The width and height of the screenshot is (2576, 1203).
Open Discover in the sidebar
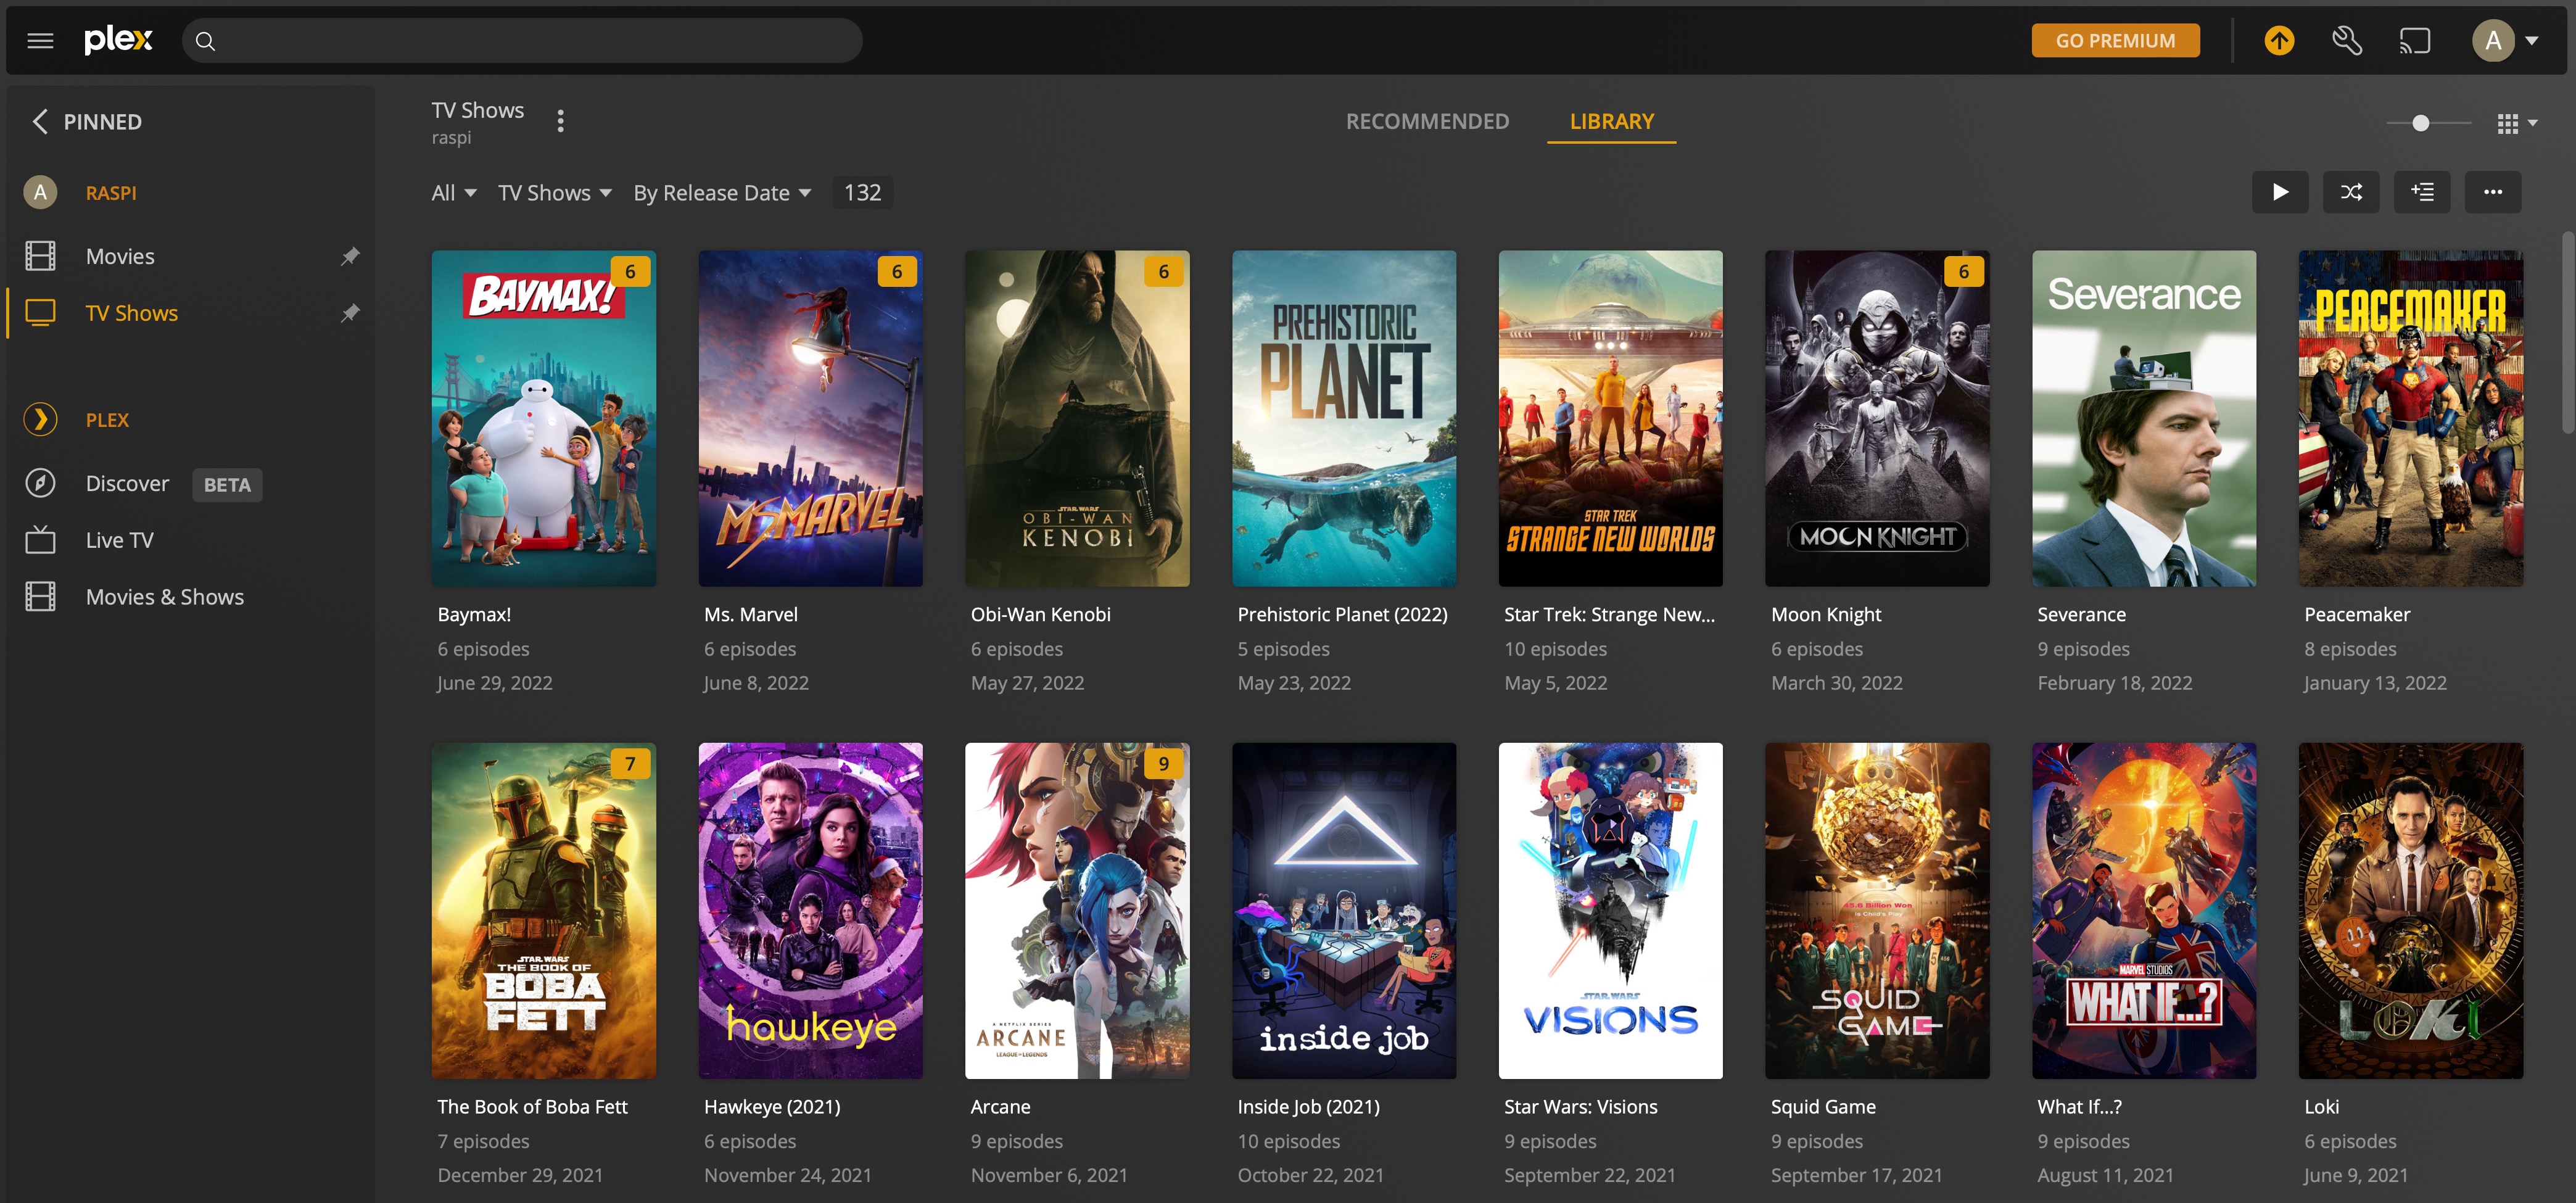(x=127, y=484)
